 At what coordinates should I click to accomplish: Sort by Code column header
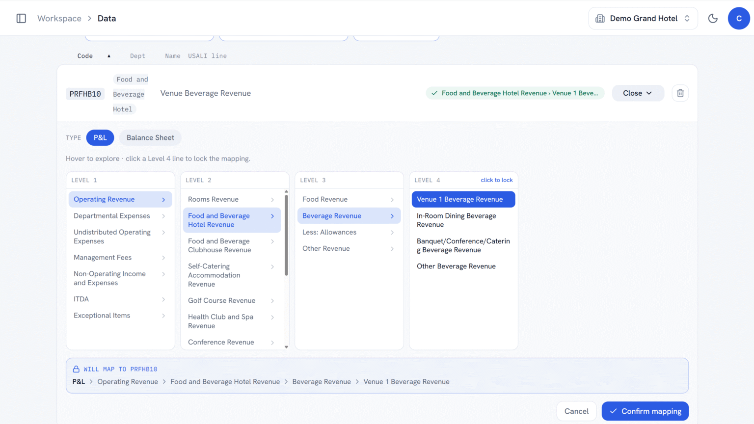point(85,56)
